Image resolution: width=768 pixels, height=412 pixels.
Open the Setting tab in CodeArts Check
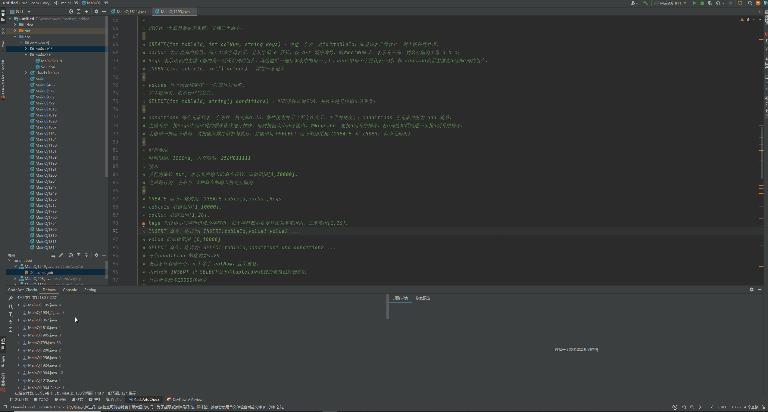click(x=90, y=290)
